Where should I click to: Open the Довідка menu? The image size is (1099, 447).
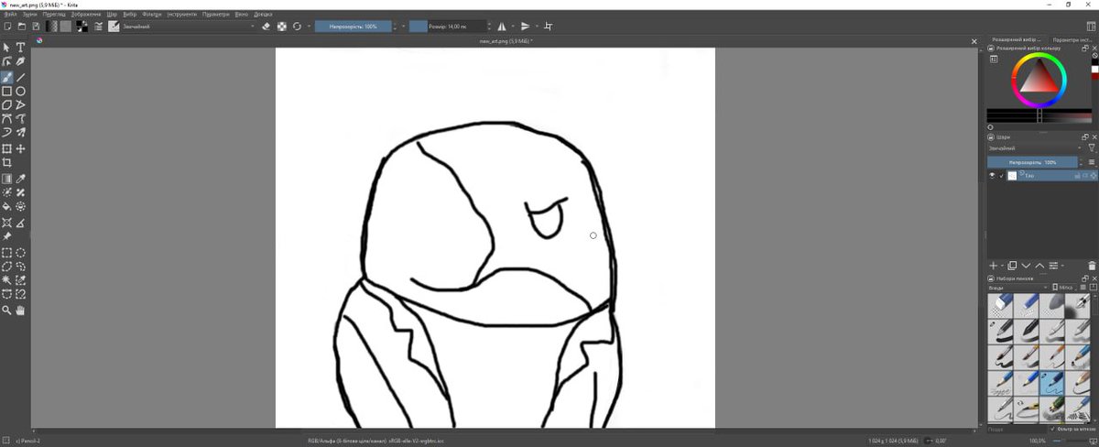coord(263,15)
